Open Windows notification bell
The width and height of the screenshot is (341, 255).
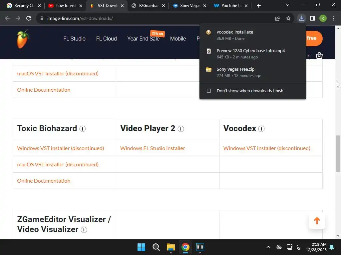(332, 247)
